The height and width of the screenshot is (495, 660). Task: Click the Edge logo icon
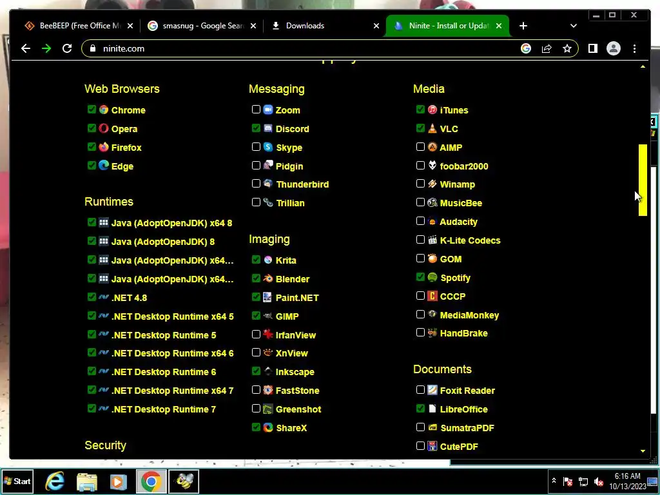[104, 166]
